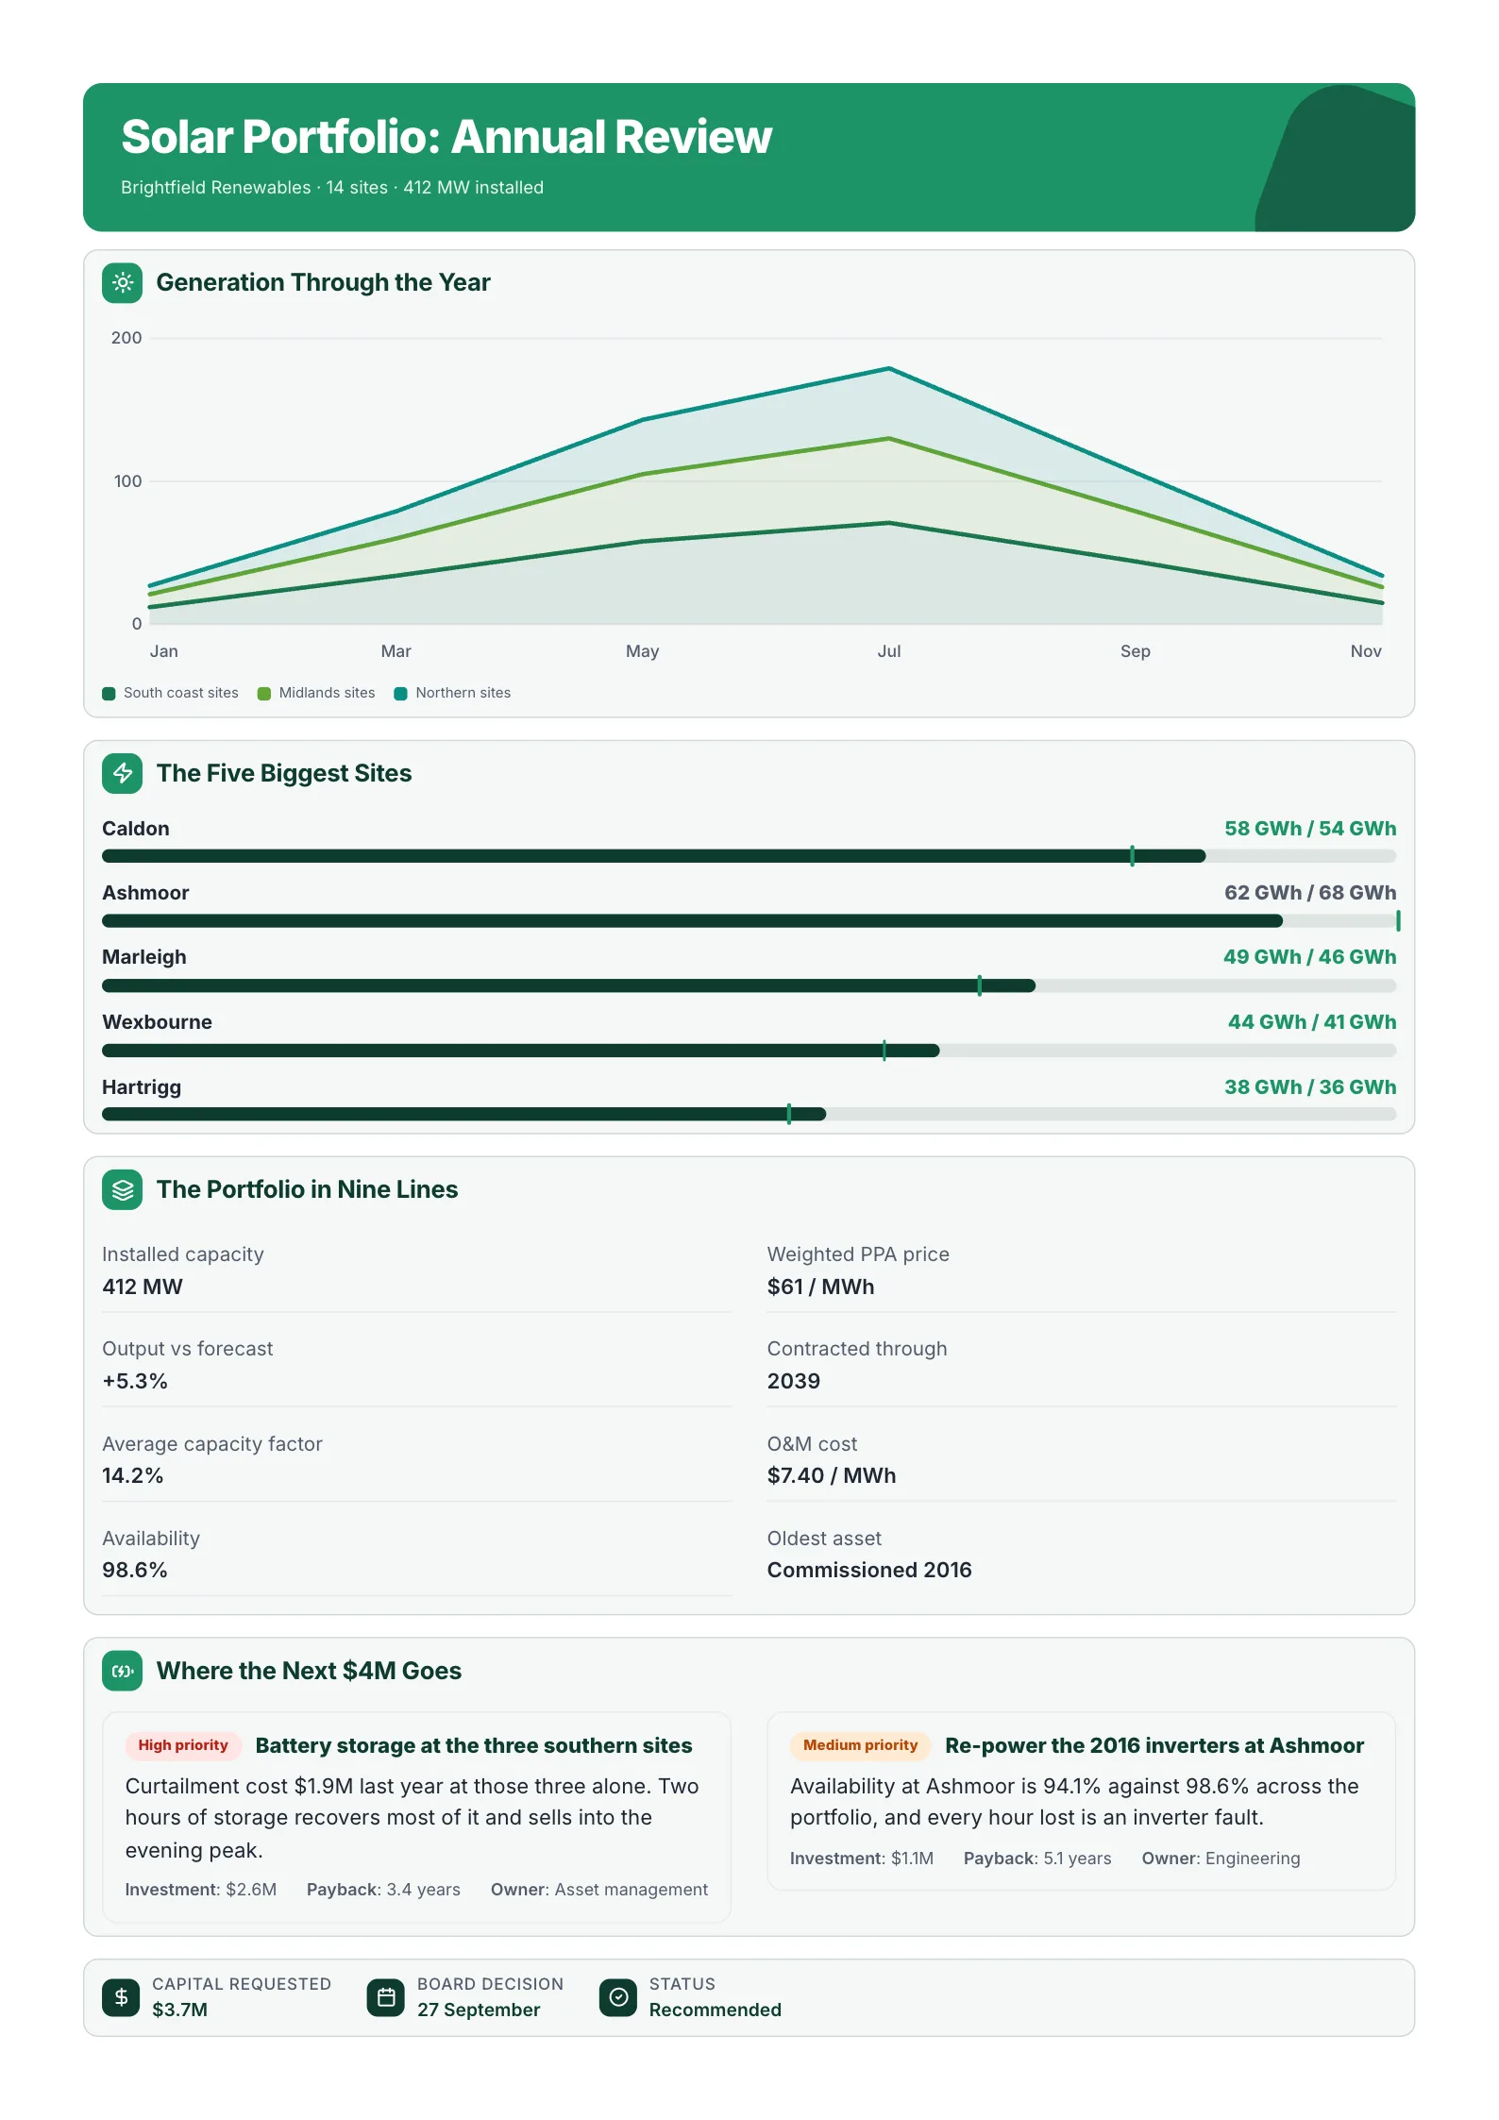This screenshot has width=1499, height=2120.
Task: Select the Marleigh generation progress bar
Action: tap(749, 985)
